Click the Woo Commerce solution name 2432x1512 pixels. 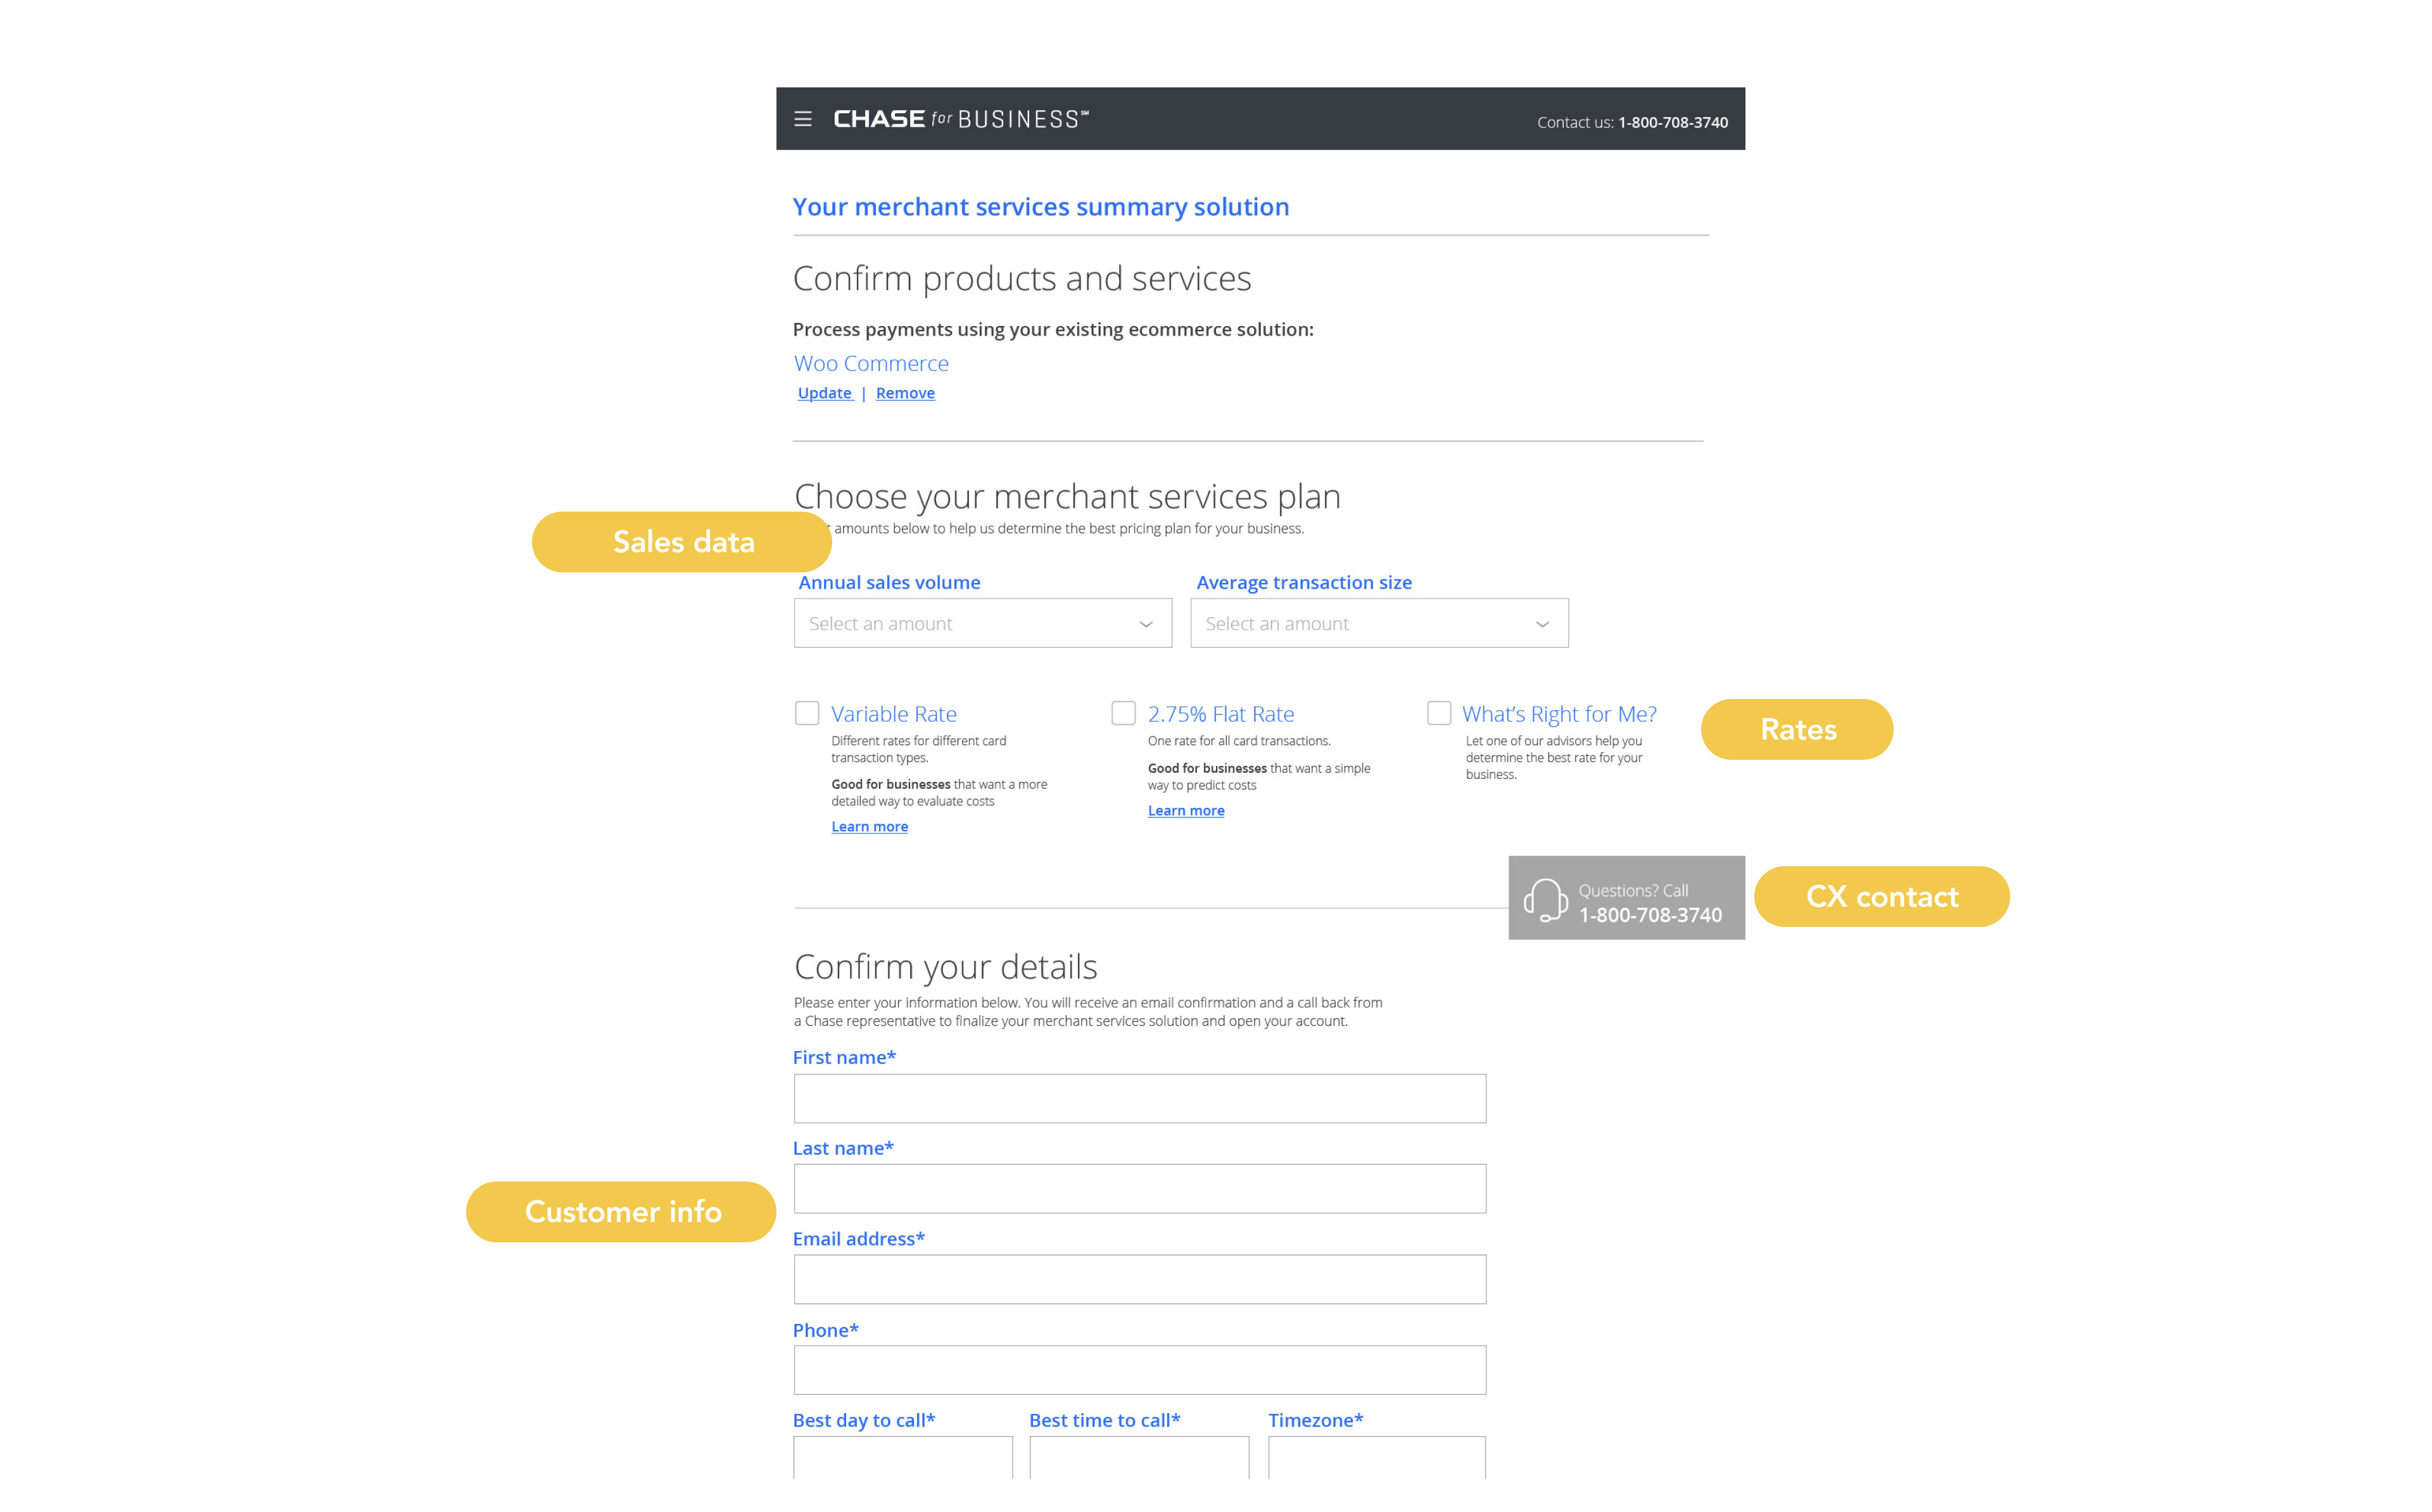[x=871, y=363]
